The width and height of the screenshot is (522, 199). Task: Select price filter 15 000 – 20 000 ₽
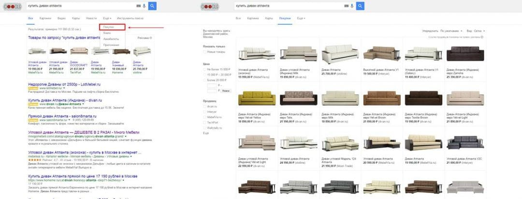click(205, 74)
